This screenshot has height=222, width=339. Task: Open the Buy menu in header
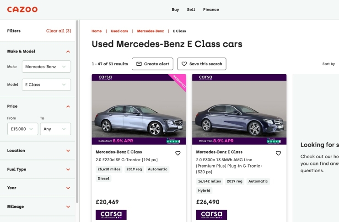click(x=175, y=10)
